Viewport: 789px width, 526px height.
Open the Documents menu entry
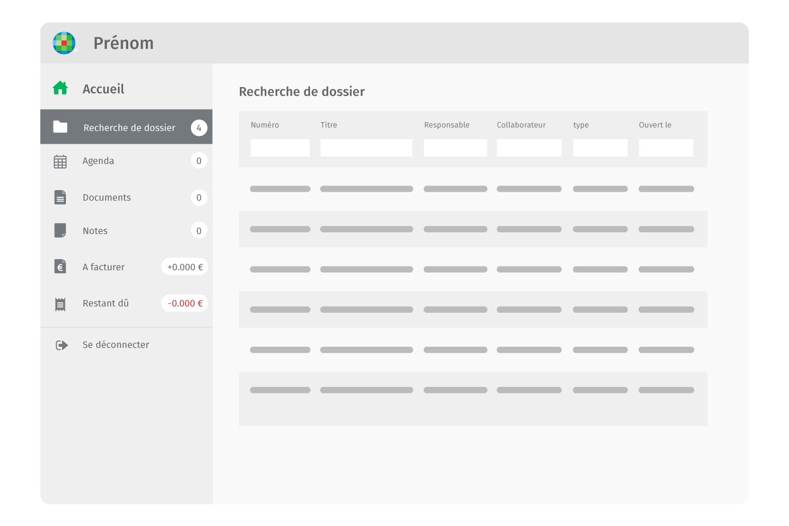tap(107, 198)
